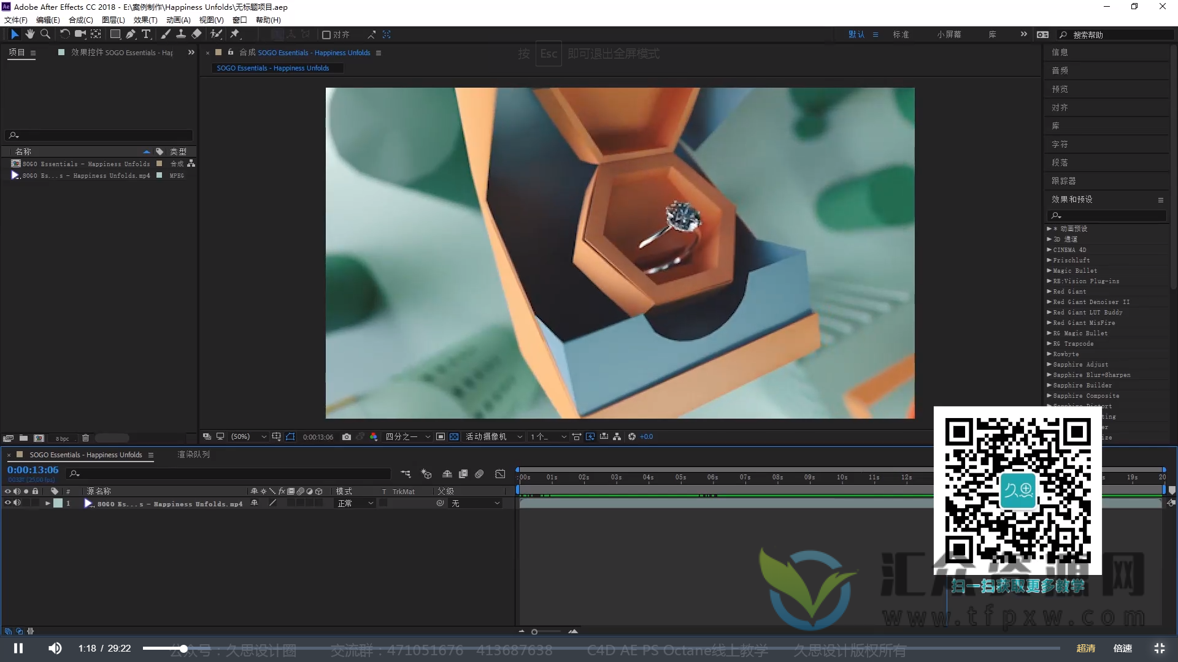The height and width of the screenshot is (662, 1178).
Task: Open the 四分之一 resolution dropdown
Action: pyautogui.click(x=407, y=436)
